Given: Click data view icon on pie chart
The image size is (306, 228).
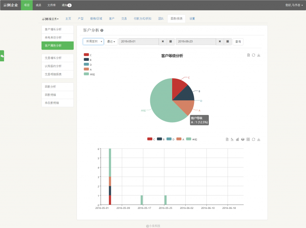Looking at the screenshot, I should [x=248, y=55].
